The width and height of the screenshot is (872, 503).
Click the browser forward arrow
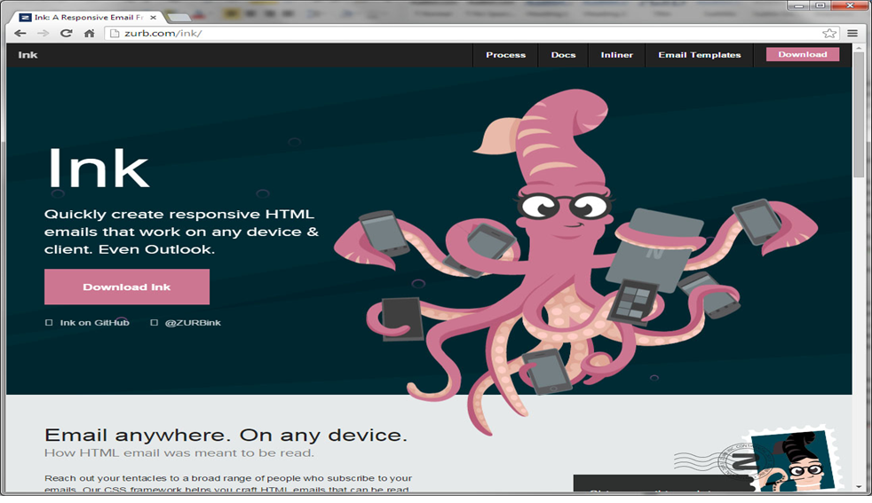(x=43, y=34)
